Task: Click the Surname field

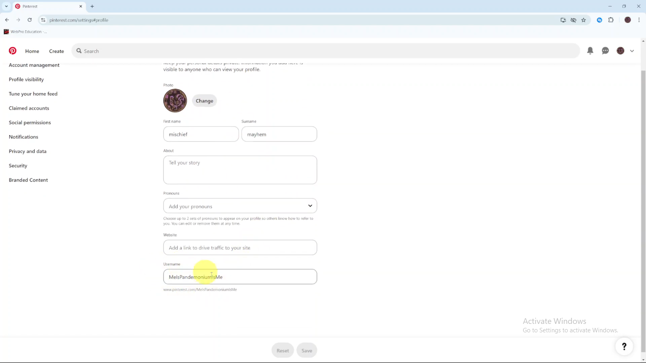Action: pos(279,134)
